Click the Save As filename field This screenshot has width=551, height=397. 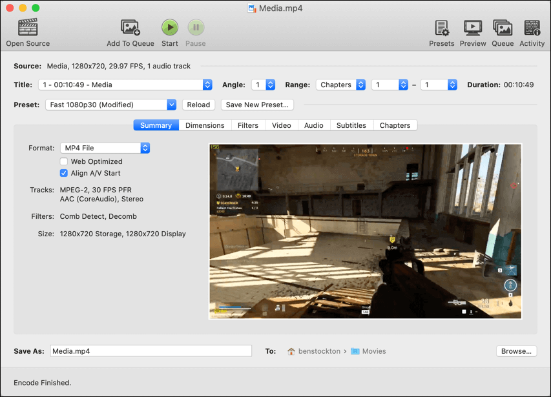click(x=151, y=351)
